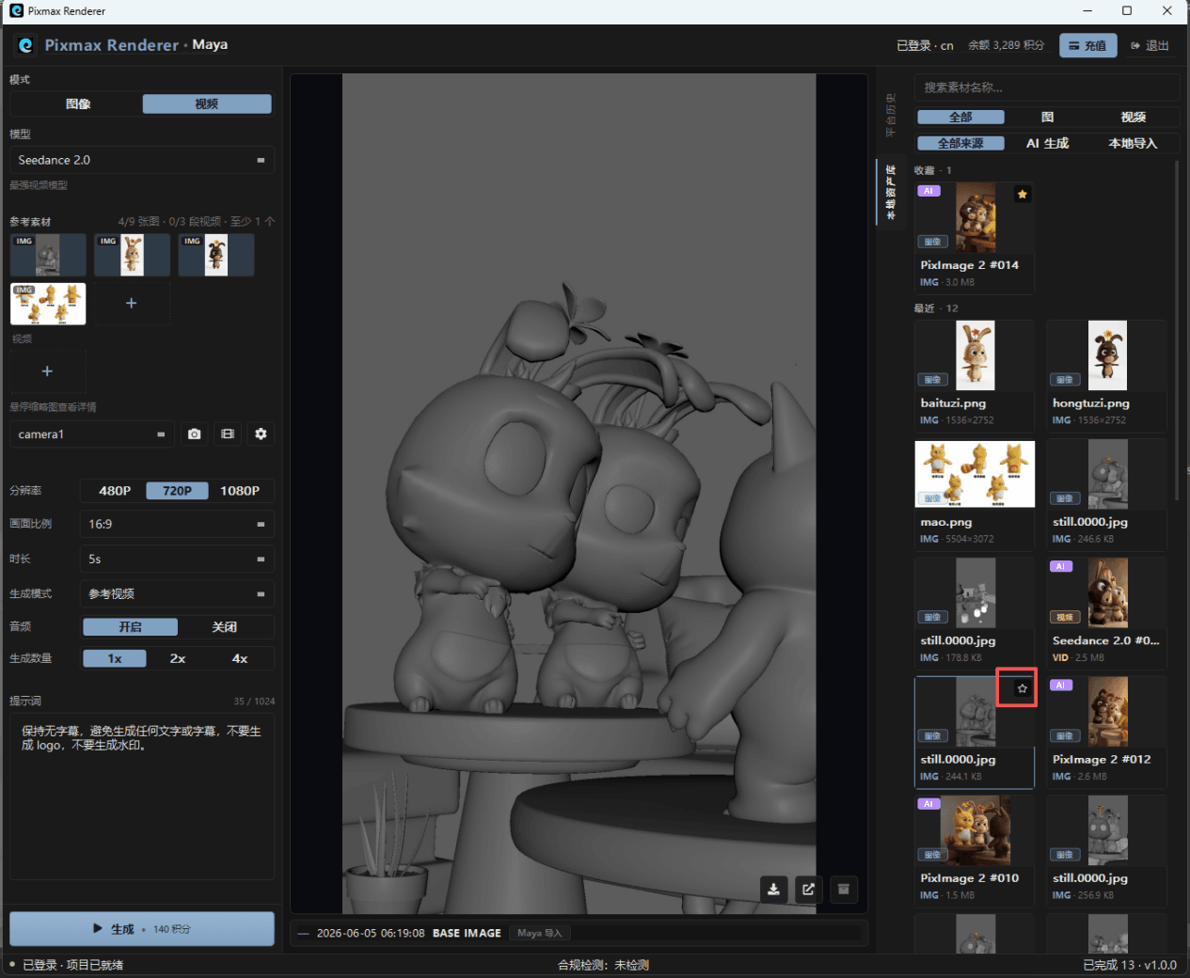The height and width of the screenshot is (978, 1190).
Task: Star the still.0000.jpg 244.1 KB asset
Action: (1022, 689)
